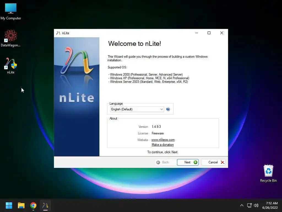Click the Next button
The height and width of the screenshot is (212, 282).
coord(188,162)
